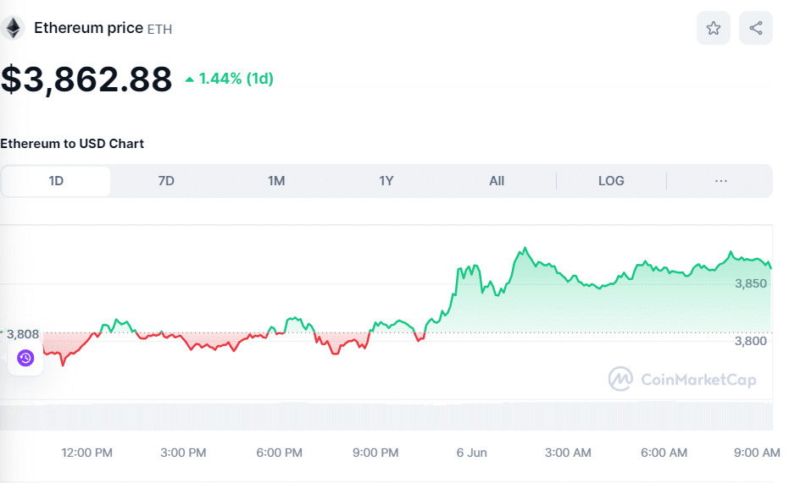This screenshot has height=483, width=789.
Task: Add Ethereum to watchlist with star icon
Action: 713,28
